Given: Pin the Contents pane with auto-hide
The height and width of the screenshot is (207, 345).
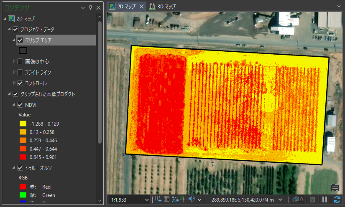Looking at the screenshot, I should click(90, 8).
